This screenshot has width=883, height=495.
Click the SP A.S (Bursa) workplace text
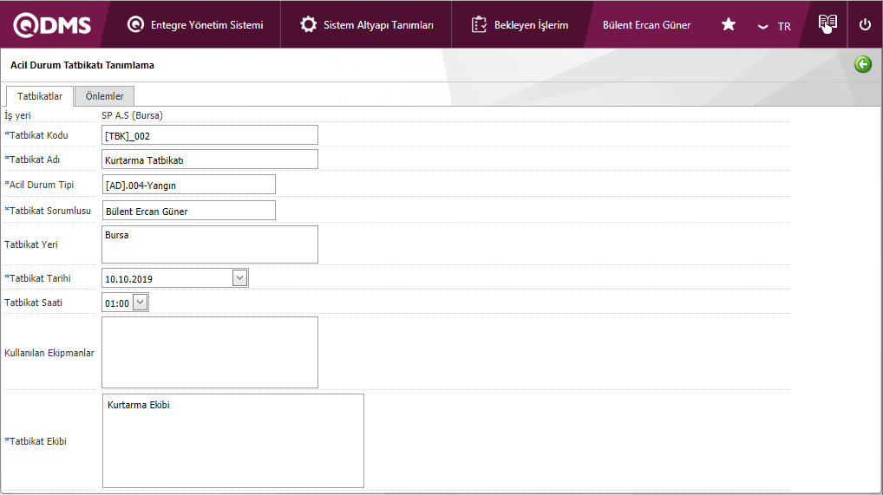click(x=133, y=115)
